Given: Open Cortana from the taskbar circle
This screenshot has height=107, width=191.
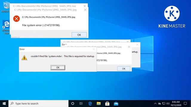Looking at the screenshot, I should pos(73,103).
